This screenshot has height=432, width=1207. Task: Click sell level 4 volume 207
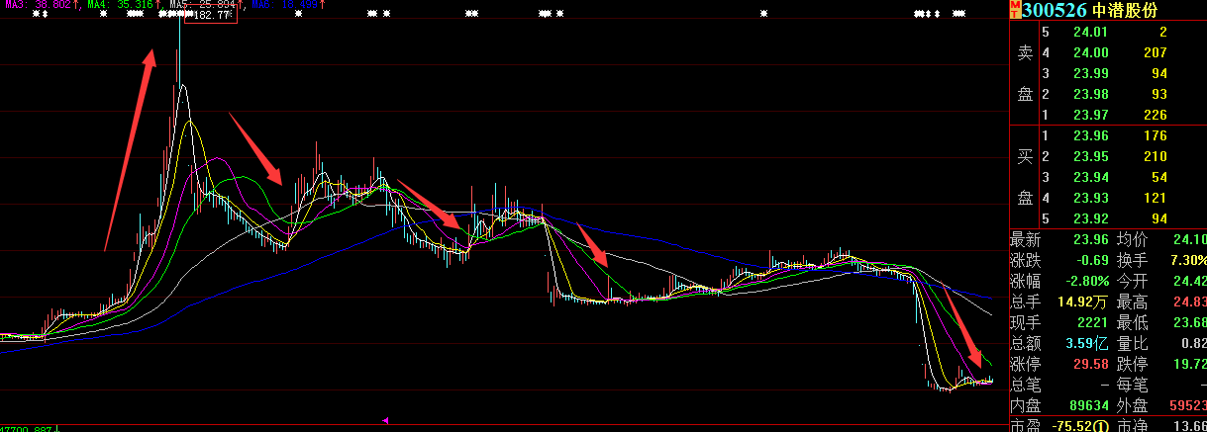(x=1155, y=52)
